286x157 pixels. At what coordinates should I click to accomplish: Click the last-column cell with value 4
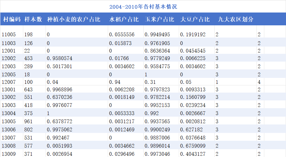tap(259, 82)
